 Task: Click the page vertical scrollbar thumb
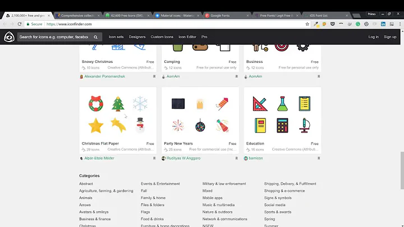pos(402,170)
